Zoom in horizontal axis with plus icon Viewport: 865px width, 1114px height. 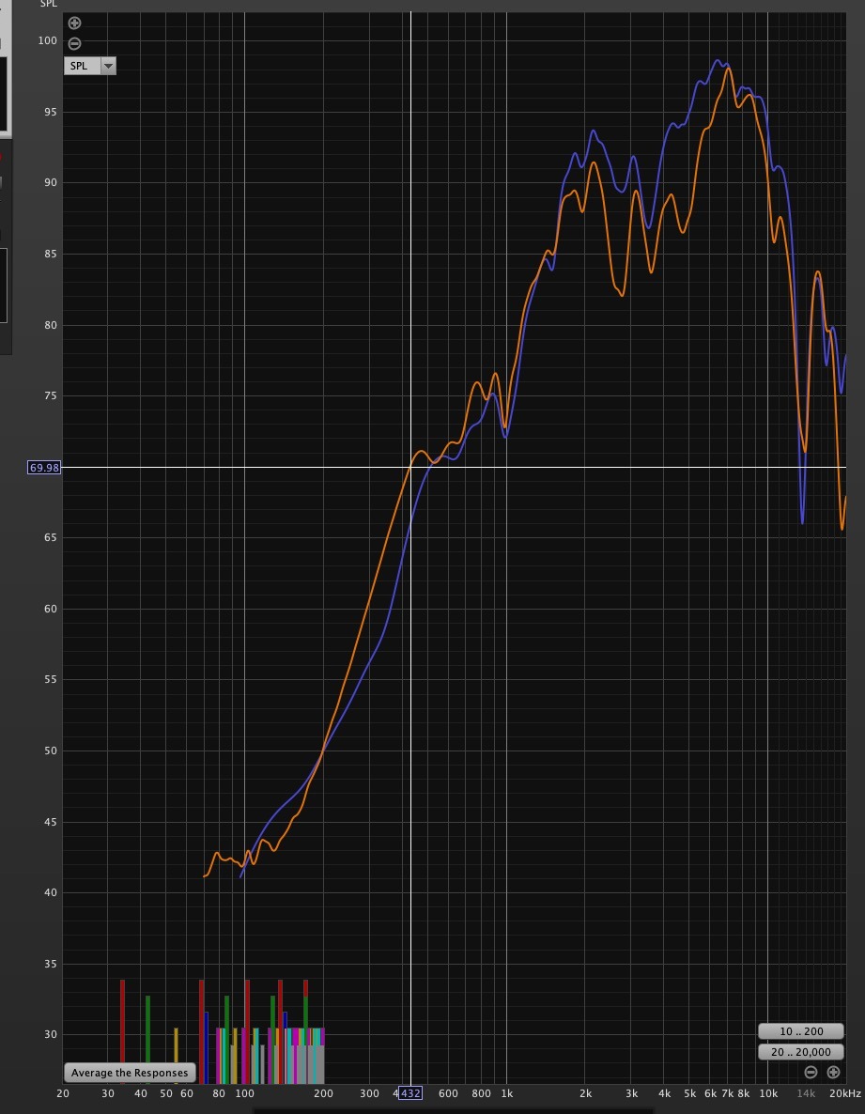(833, 1072)
